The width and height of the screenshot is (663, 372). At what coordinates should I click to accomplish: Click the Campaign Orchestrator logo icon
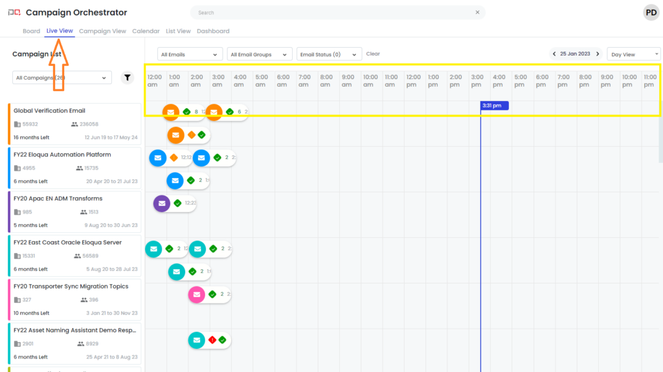(14, 12)
